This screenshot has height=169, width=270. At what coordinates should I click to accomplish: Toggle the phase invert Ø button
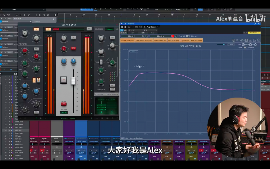pyautogui.click(x=73, y=37)
